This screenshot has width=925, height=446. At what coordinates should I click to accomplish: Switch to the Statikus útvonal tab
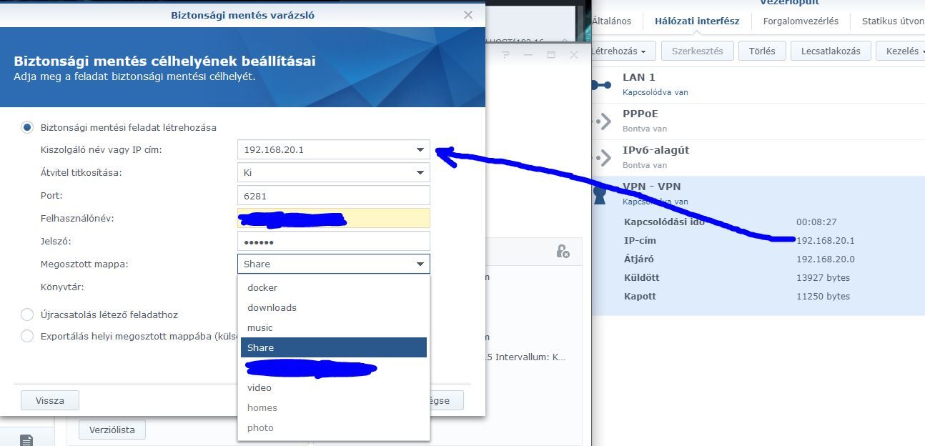pos(893,21)
